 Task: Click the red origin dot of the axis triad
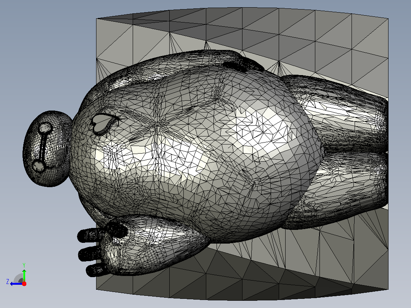24,284
